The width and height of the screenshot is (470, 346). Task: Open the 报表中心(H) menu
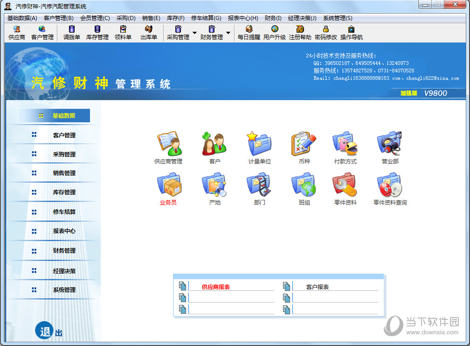point(243,18)
